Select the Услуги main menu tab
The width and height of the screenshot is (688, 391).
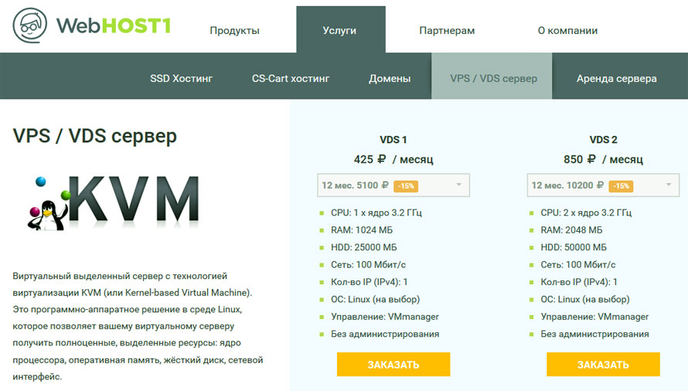click(x=339, y=31)
